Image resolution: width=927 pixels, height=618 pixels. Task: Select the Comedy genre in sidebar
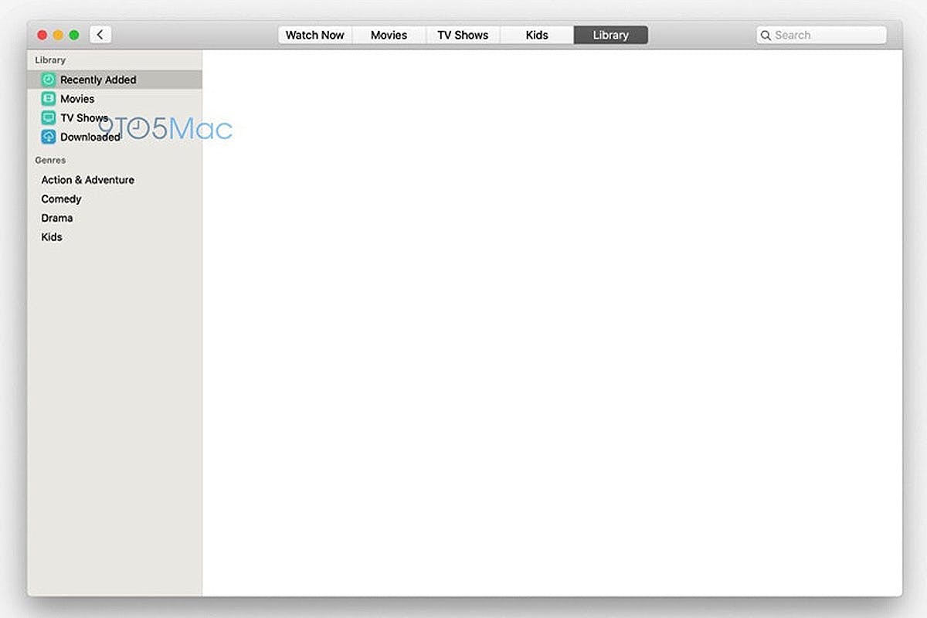click(61, 199)
